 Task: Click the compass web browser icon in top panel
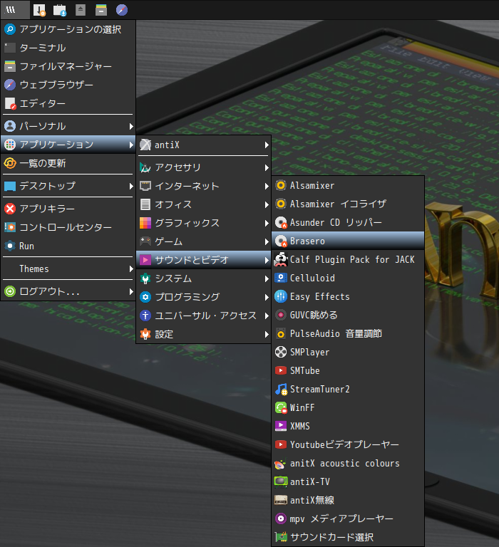tap(121, 10)
